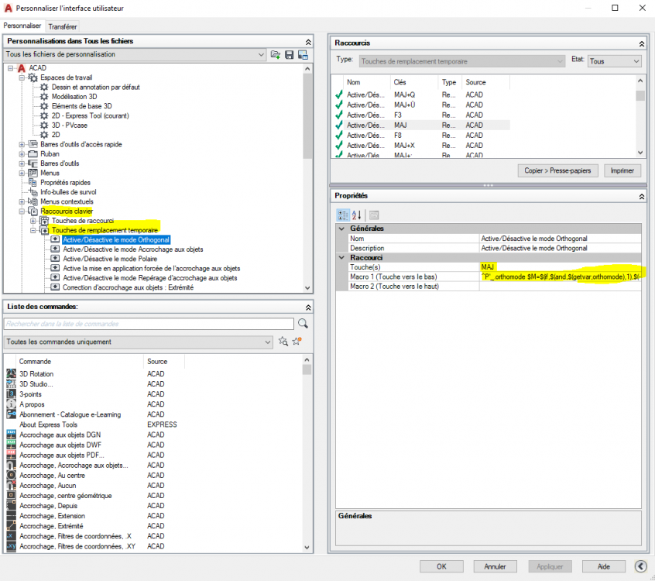This screenshot has width=655, height=581.
Task: Click the customization tree vertical scrollbar
Action: 307,178
